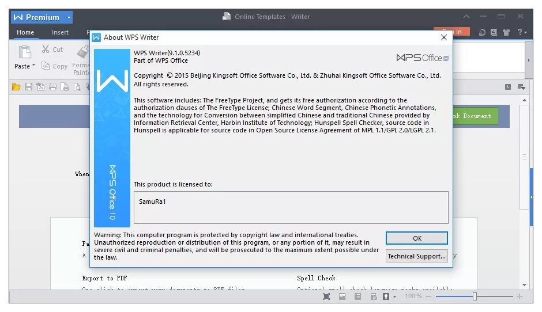Open the skin T-shirt icon

(x=506, y=32)
